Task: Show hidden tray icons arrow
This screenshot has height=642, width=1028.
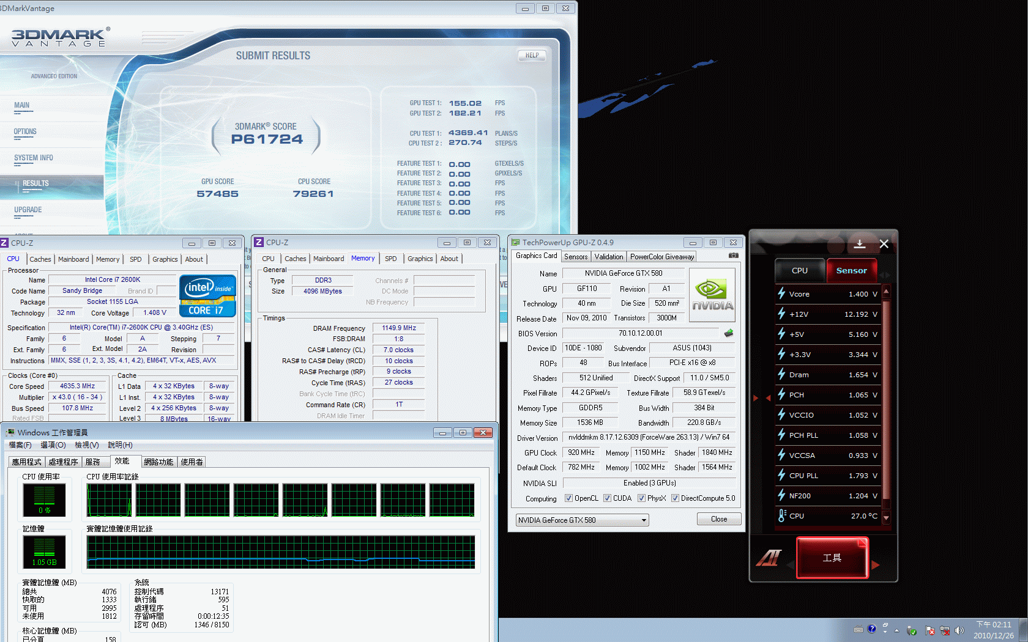Action: pyautogui.click(x=897, y=630)
